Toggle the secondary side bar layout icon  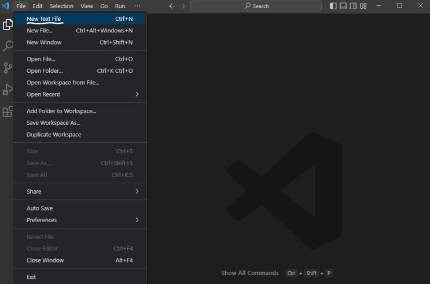point(353,6)
